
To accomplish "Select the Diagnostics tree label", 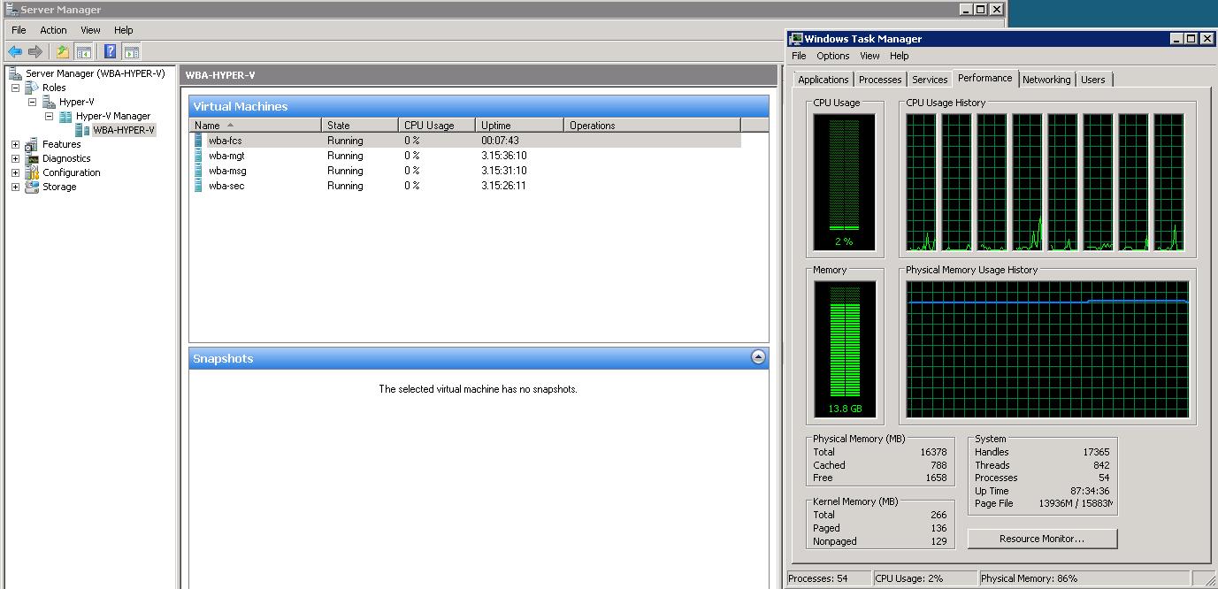I will tap(66, 158).
